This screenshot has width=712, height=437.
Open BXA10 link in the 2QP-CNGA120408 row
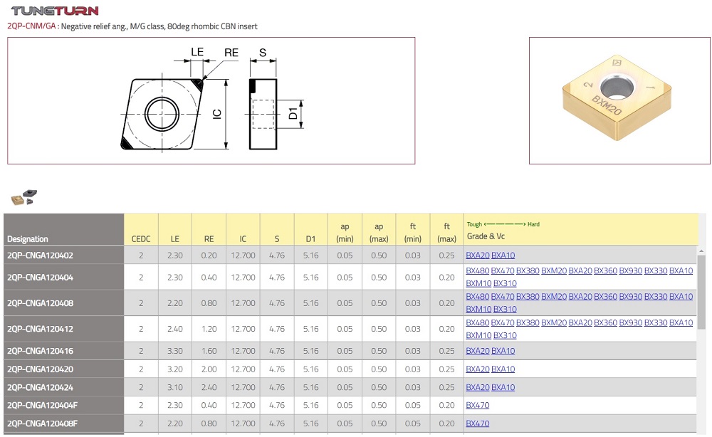coord(681,297)
